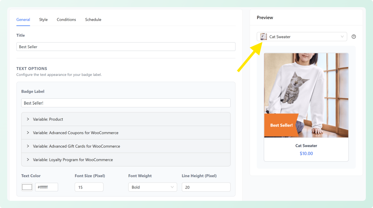Click the help question mark icon
The width and height of the screenshot is (373, 208).
[x=354, y=37]
